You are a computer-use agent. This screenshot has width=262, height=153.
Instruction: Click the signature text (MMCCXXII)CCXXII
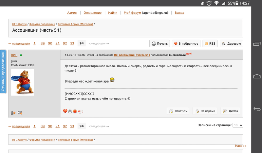[x=79, y=94]
